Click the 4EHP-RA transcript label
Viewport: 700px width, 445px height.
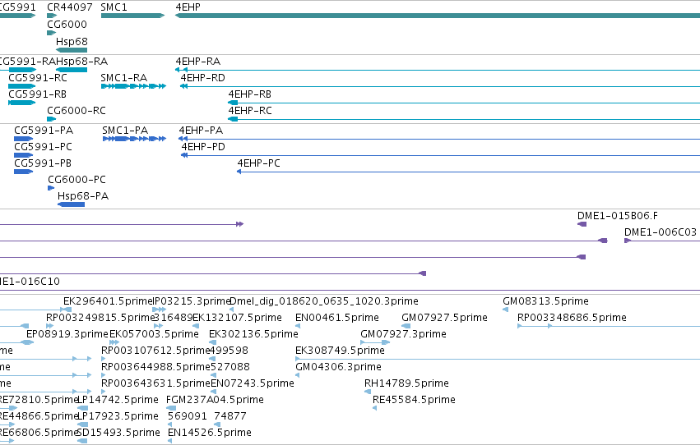pos(197,61)
